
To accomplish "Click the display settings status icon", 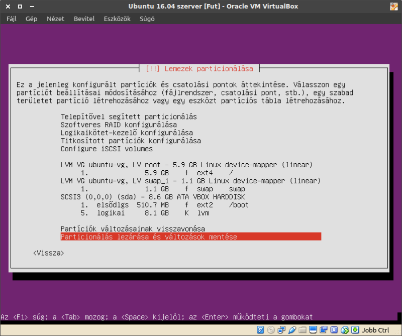I will coord(313,329).
